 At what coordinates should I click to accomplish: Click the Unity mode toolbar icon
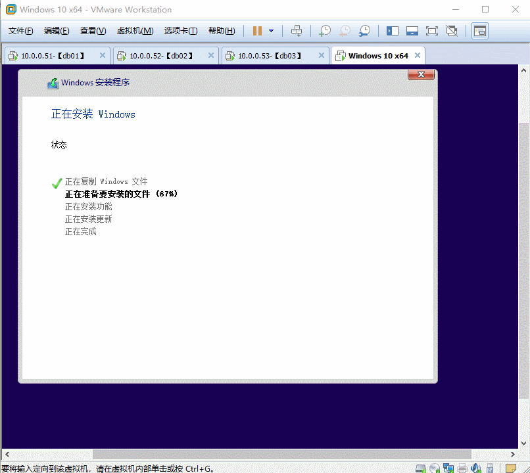452,31
